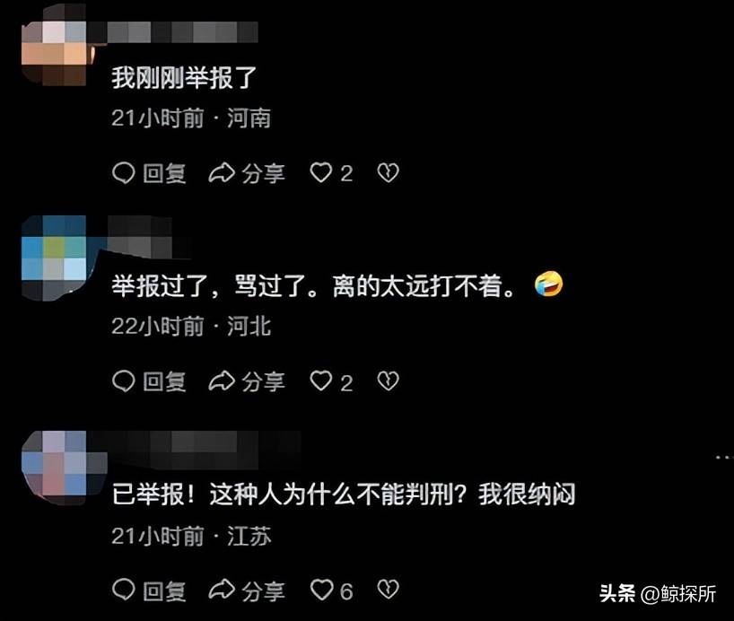Tap the broken heart under the Jiangsu comment
The height and width of the screenshot is (621, 734).
pyautogui.click(x=388, y=590)
